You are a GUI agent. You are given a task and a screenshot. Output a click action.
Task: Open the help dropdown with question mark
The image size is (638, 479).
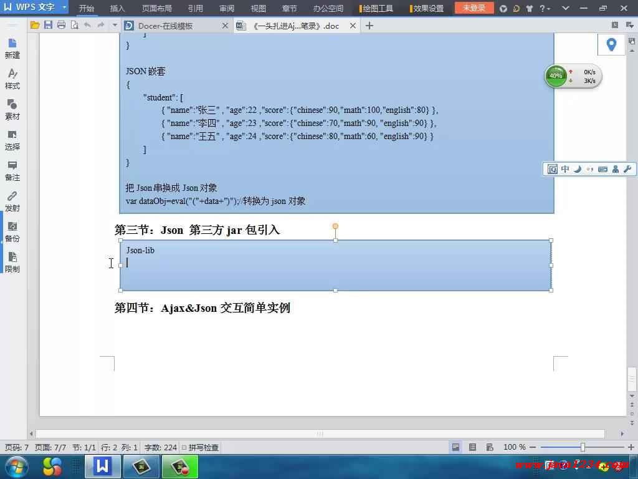(545, 8)
